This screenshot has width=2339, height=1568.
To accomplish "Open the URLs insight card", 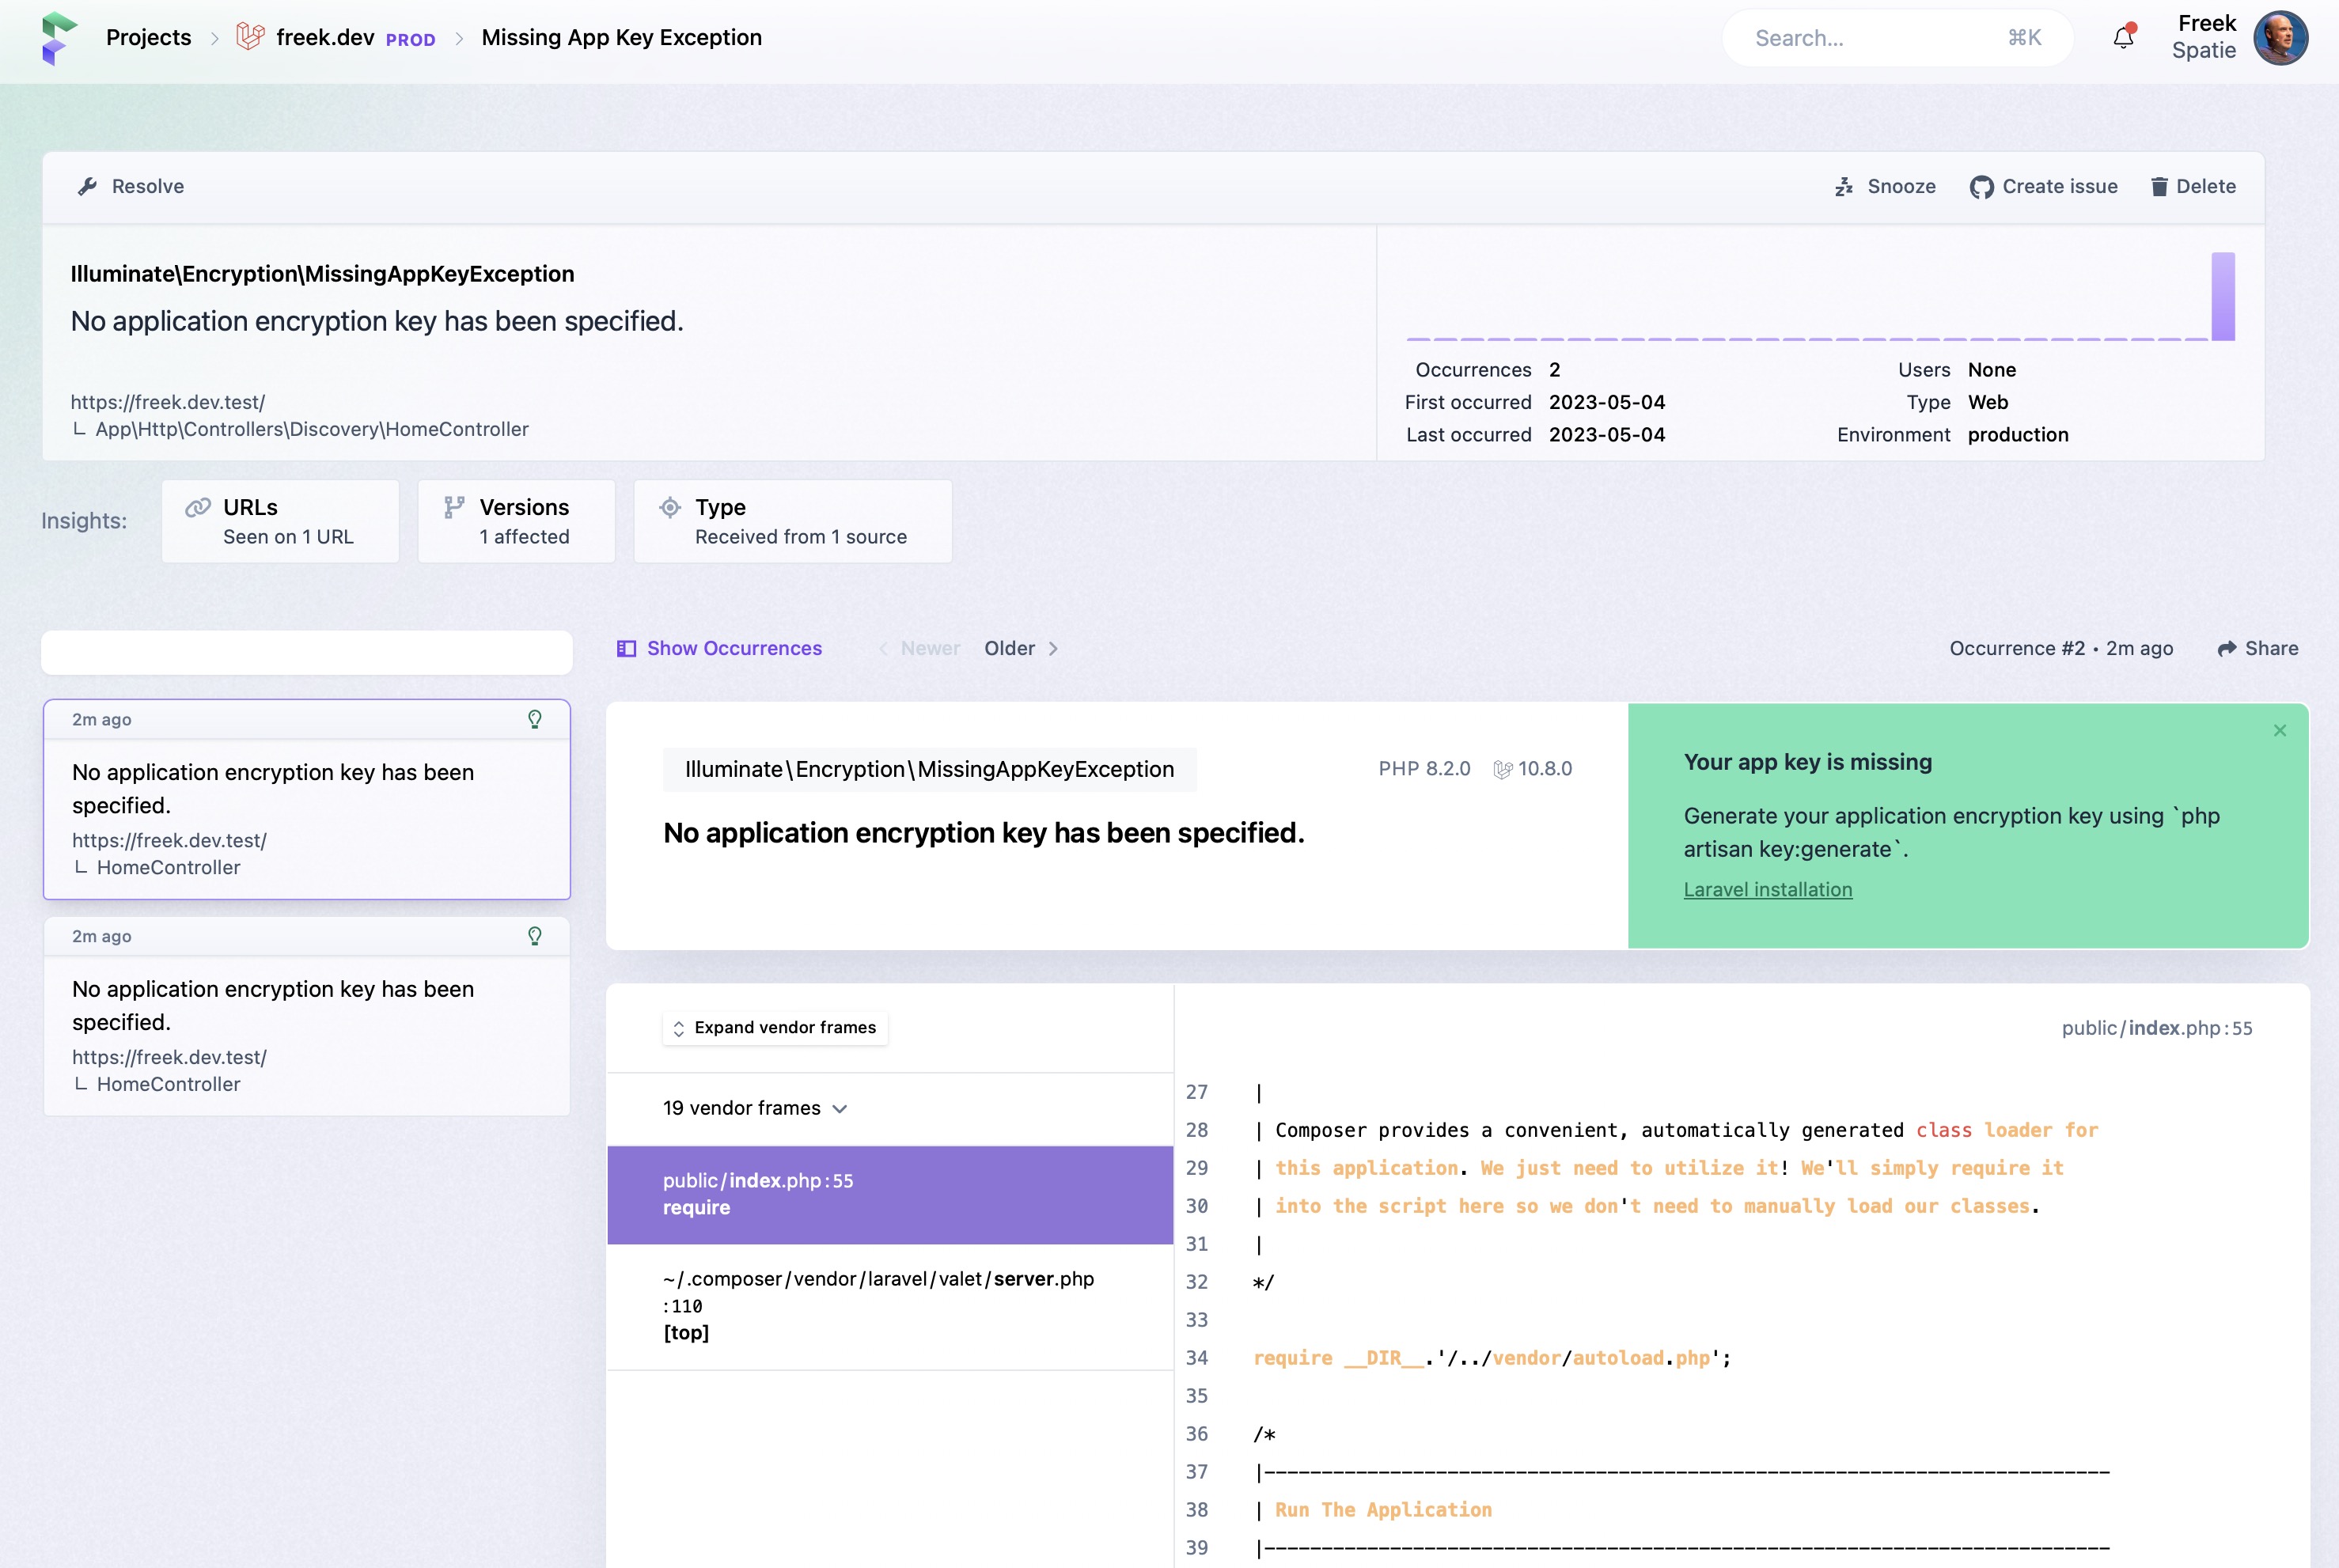I will 280,521.
